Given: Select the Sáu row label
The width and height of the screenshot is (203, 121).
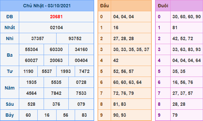Looking at the screenshot, I should click(10, 104).
